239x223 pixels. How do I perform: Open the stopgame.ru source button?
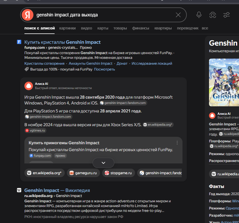(118, 173)
